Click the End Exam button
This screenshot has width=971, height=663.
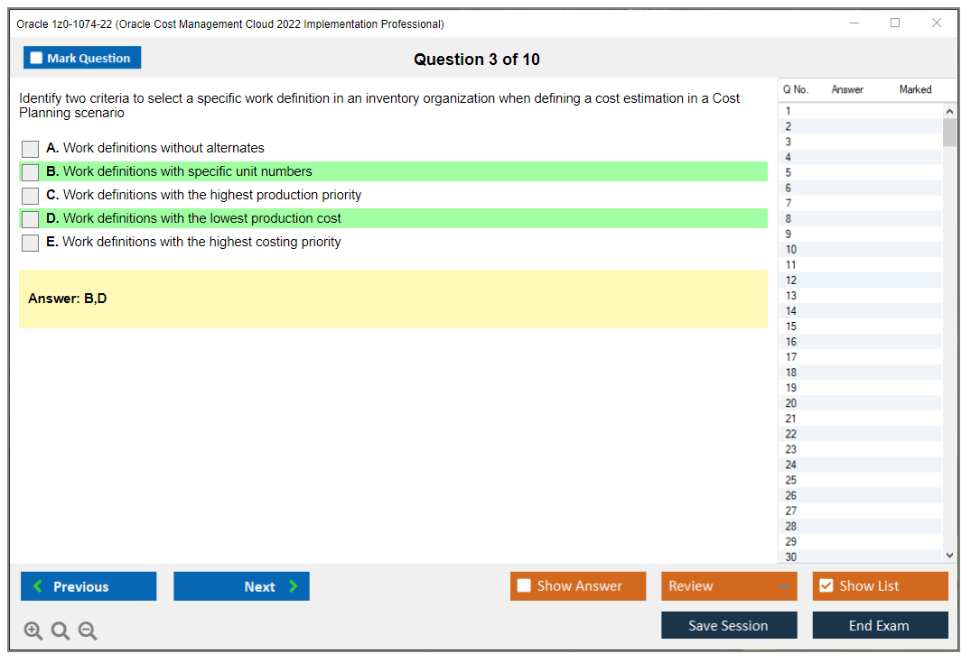[x=879, y=624]
